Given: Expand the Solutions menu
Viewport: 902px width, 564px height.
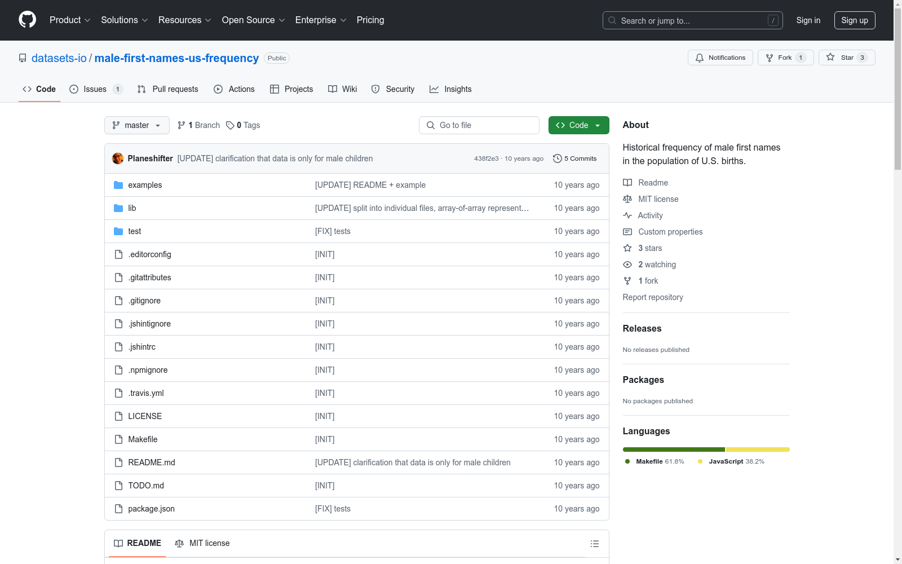Looking at the screenshot, I should tap(125, 20).
